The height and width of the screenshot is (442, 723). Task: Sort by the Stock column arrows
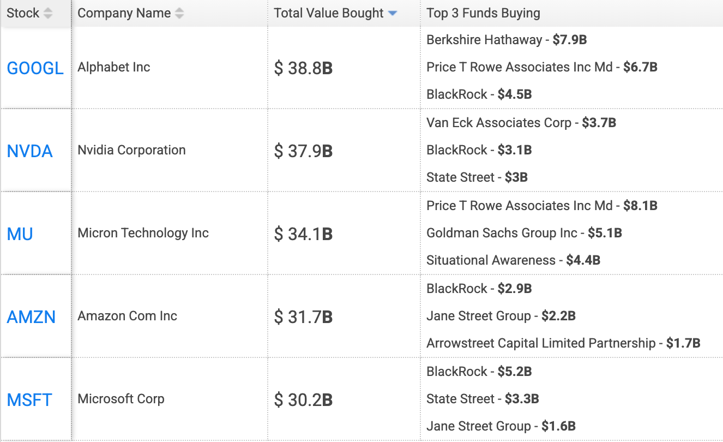pyautogui.click(x=48, y=14)
